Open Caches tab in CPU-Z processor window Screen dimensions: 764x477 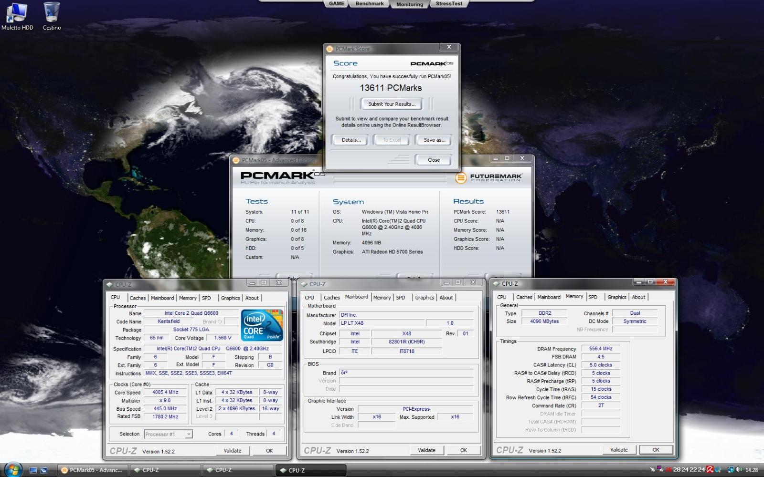[138, 298]
